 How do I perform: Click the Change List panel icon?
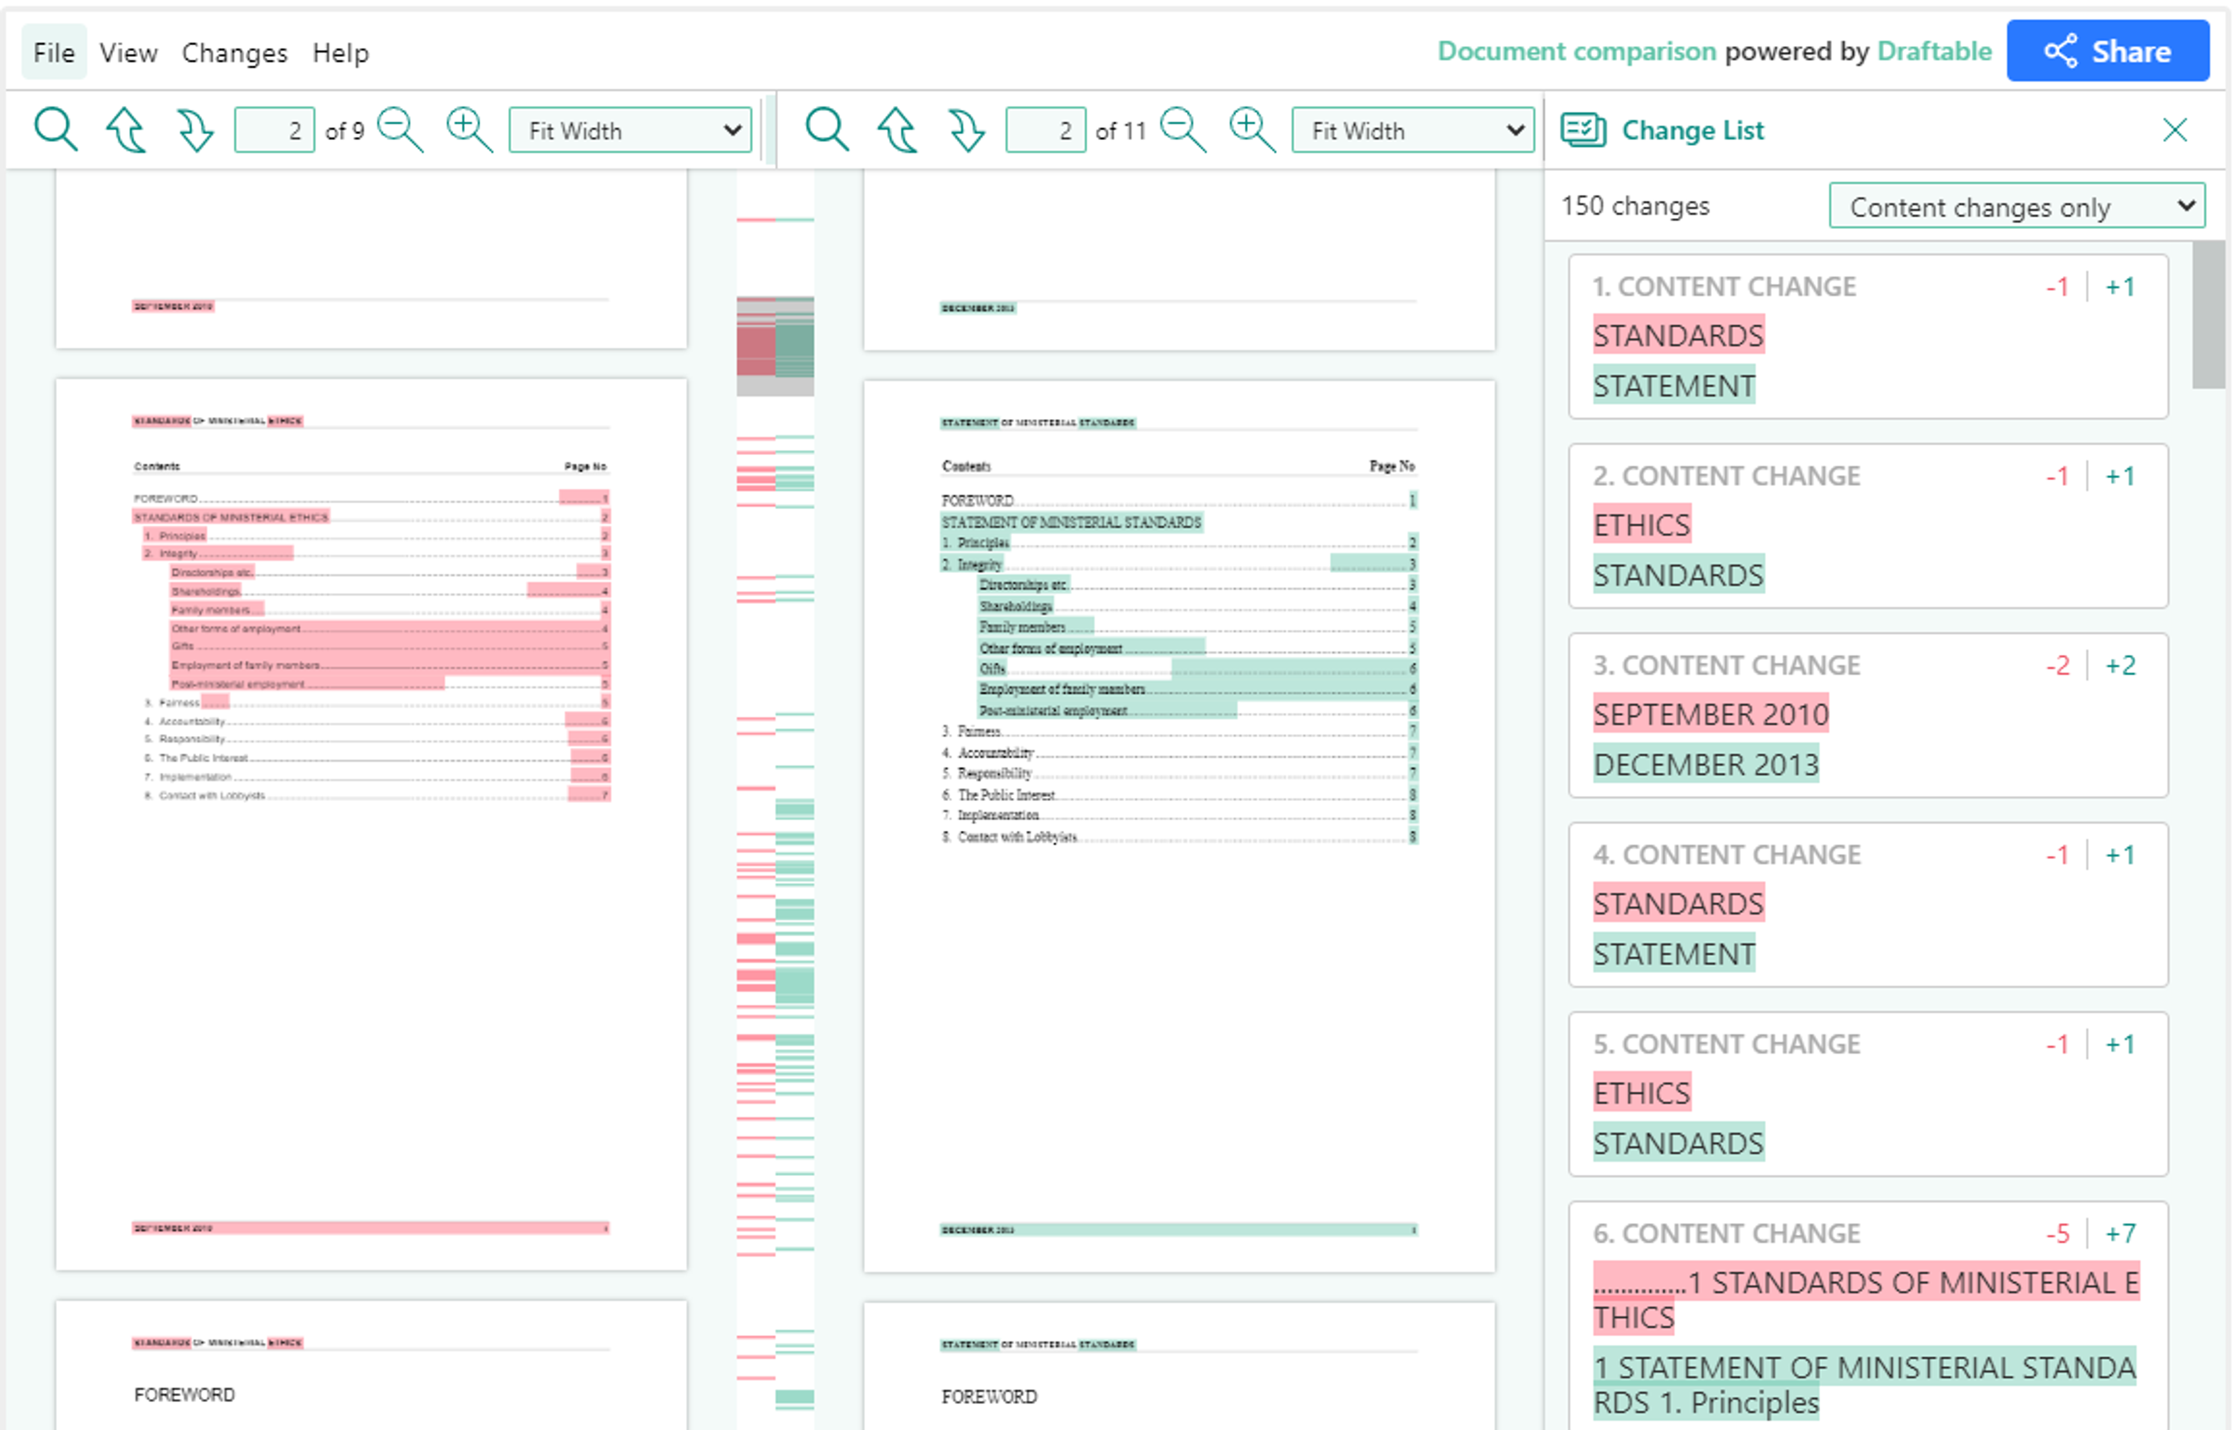point(1583,130)
